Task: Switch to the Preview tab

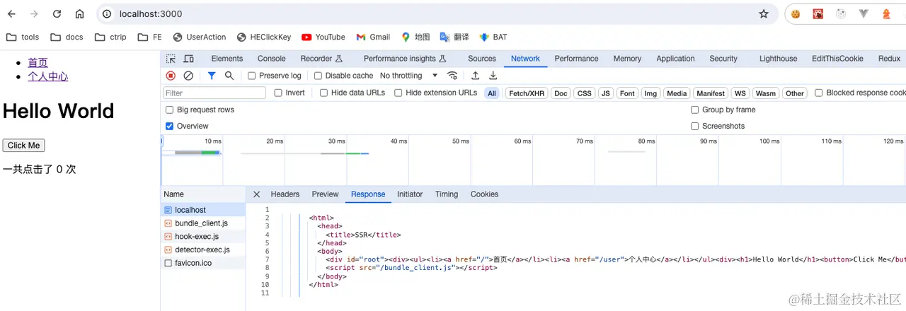Action: click(325, 194)
